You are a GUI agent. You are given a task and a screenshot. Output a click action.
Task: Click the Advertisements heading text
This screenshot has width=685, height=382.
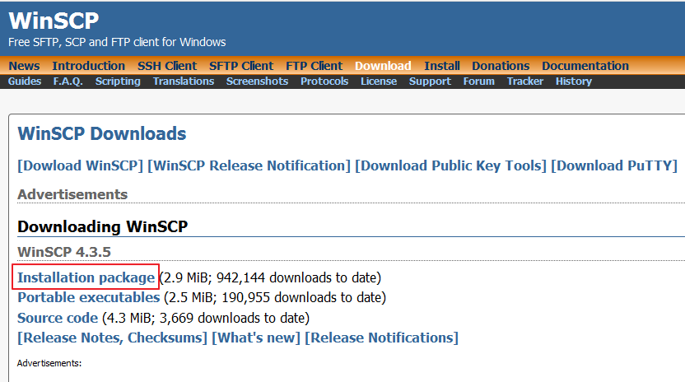point(72,194)
